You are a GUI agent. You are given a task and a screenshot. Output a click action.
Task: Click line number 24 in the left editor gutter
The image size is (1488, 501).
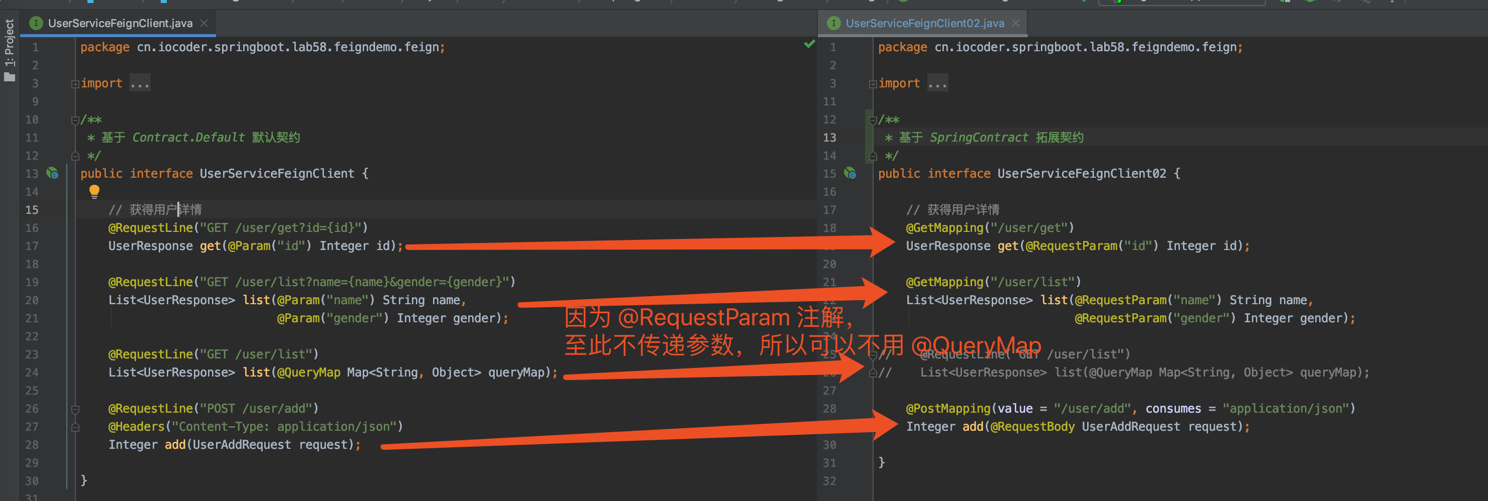[32, 372]
